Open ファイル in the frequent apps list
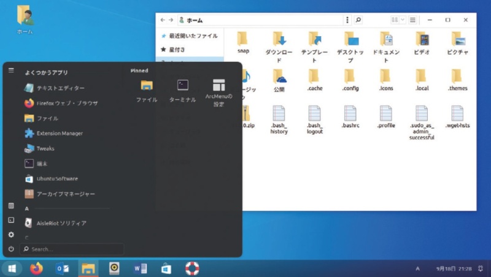Image resolution: width=491 pixels, height=277 pixels. coord(67,118)
